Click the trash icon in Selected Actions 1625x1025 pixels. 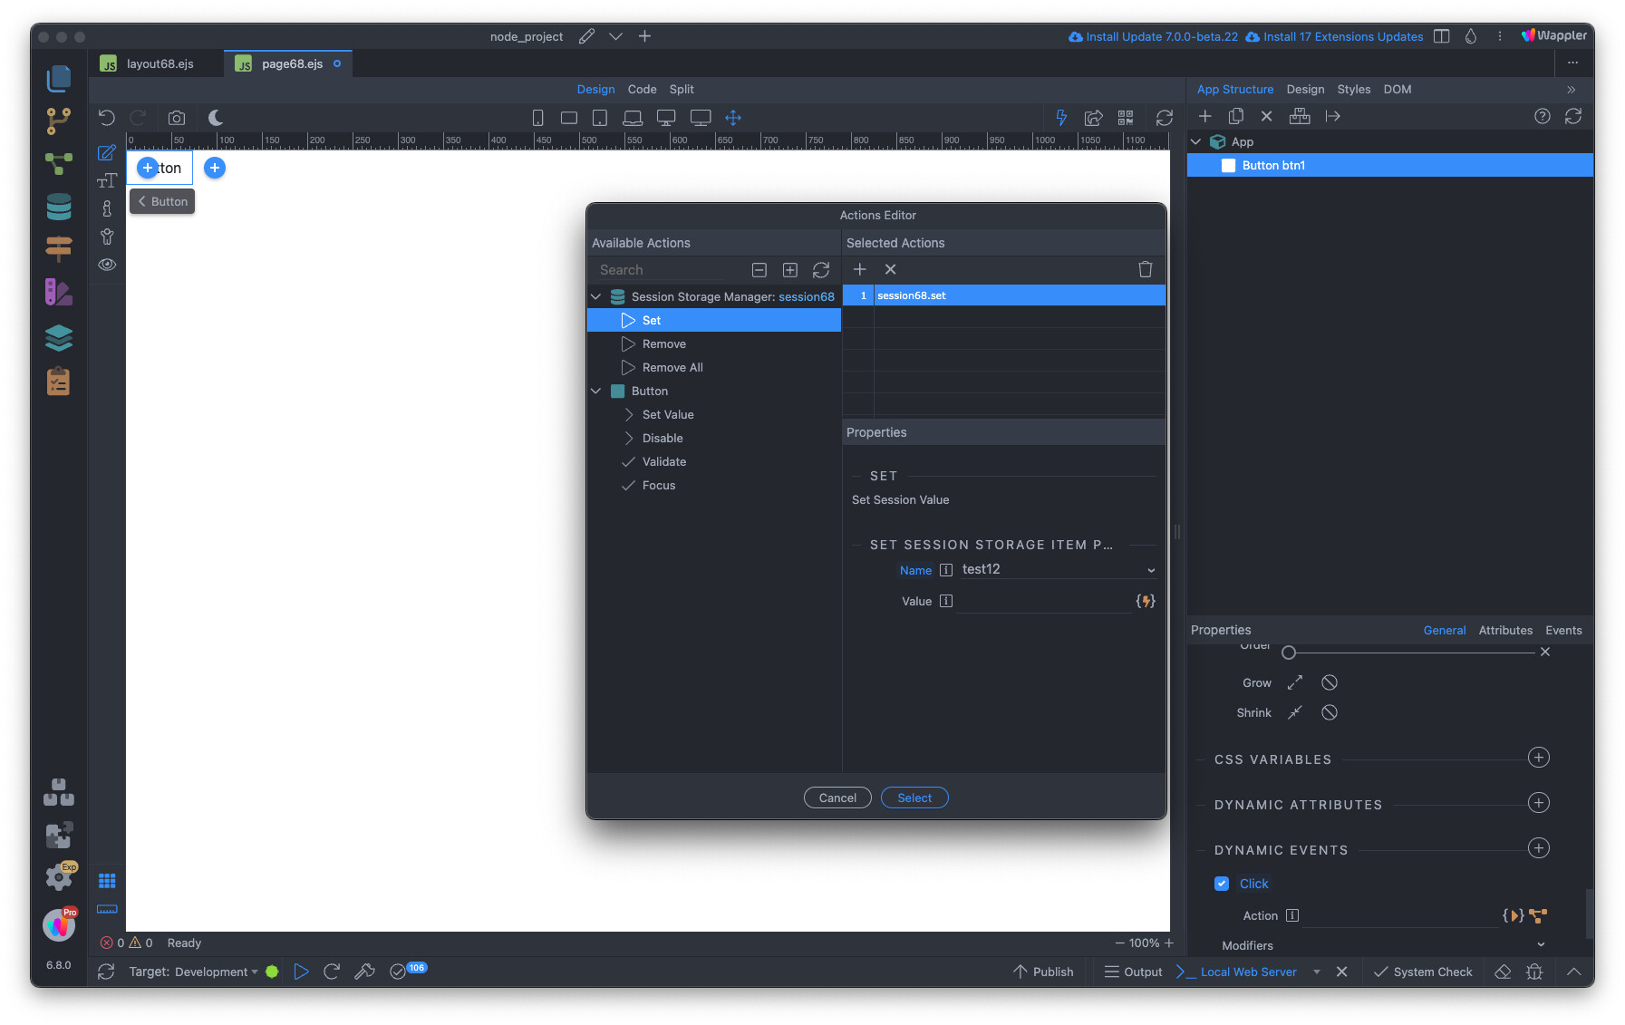pyautogui.click(x=1145, y=270)
